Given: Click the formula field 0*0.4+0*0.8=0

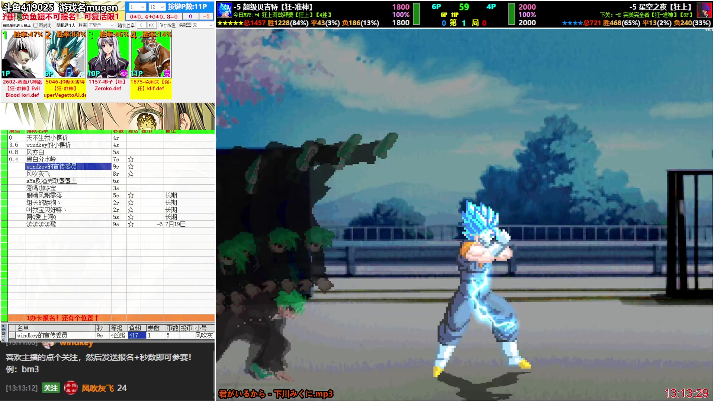Looking at the screenshot, I should point(154,16).
